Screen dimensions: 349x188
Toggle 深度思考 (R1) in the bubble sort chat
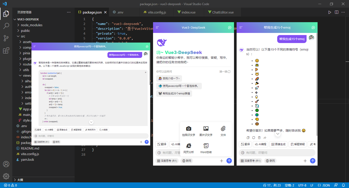pos(41,142)
